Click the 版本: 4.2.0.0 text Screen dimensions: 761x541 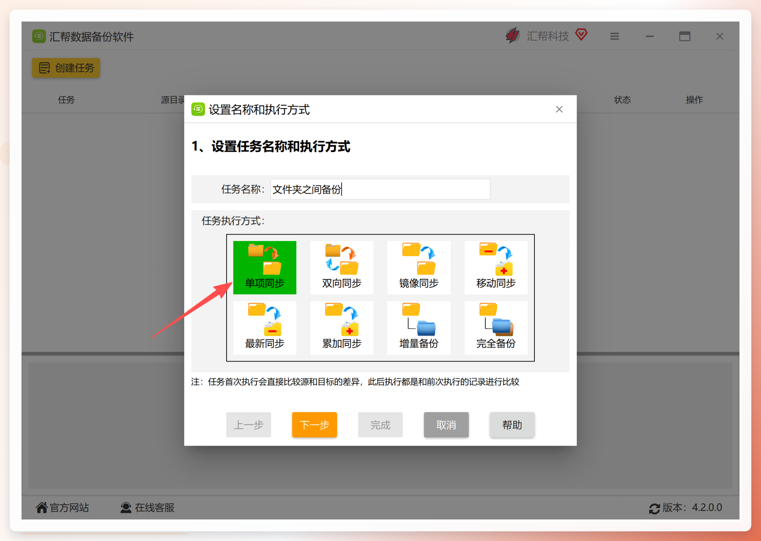[692, 507]
